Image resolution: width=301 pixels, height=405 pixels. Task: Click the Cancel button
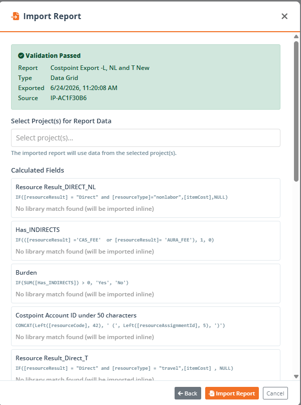275,393
